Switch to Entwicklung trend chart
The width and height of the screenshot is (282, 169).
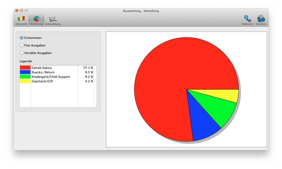point(53,19)
